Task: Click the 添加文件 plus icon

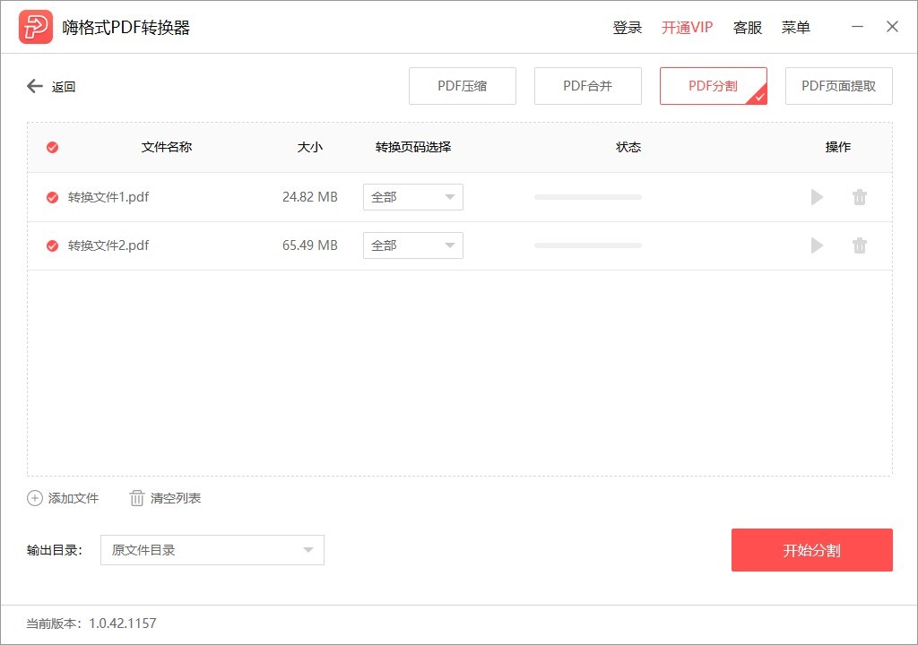Action: 35,498
